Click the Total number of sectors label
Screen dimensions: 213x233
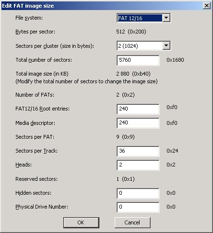pos(44,60)
